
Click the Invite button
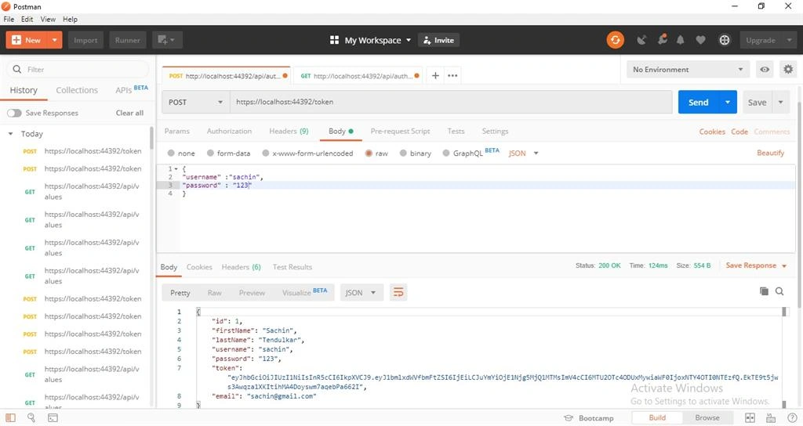click(439, 40)
